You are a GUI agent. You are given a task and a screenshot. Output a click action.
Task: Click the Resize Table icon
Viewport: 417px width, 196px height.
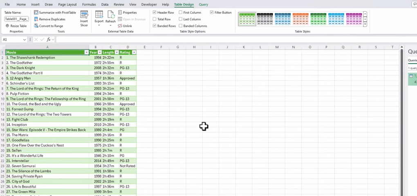(7, 26)
